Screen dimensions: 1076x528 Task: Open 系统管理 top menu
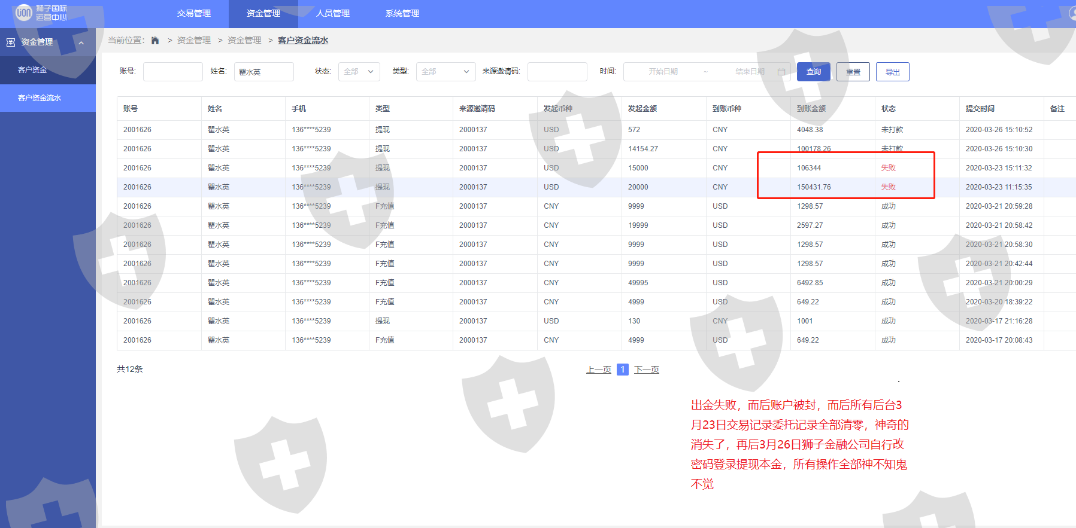(402, 13)
